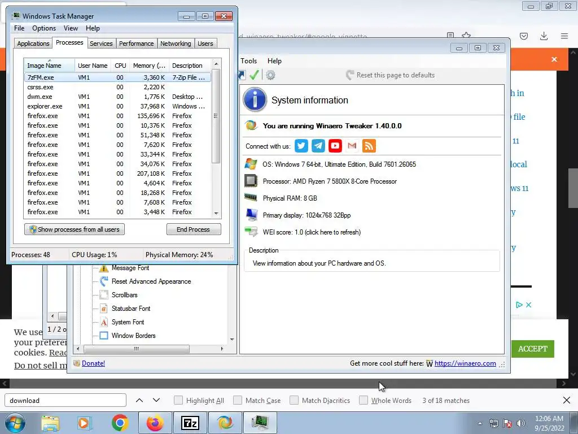Go to the next find match arrow

tap(156, 400)
